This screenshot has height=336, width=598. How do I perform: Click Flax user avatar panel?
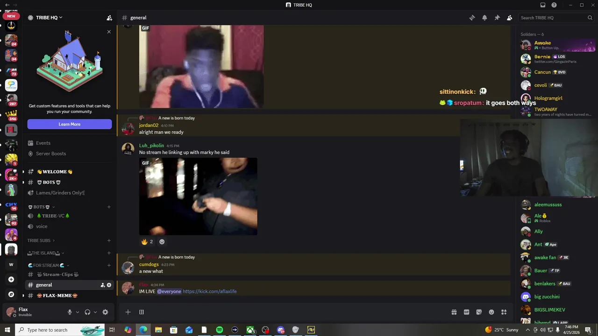tap(33, 312)
